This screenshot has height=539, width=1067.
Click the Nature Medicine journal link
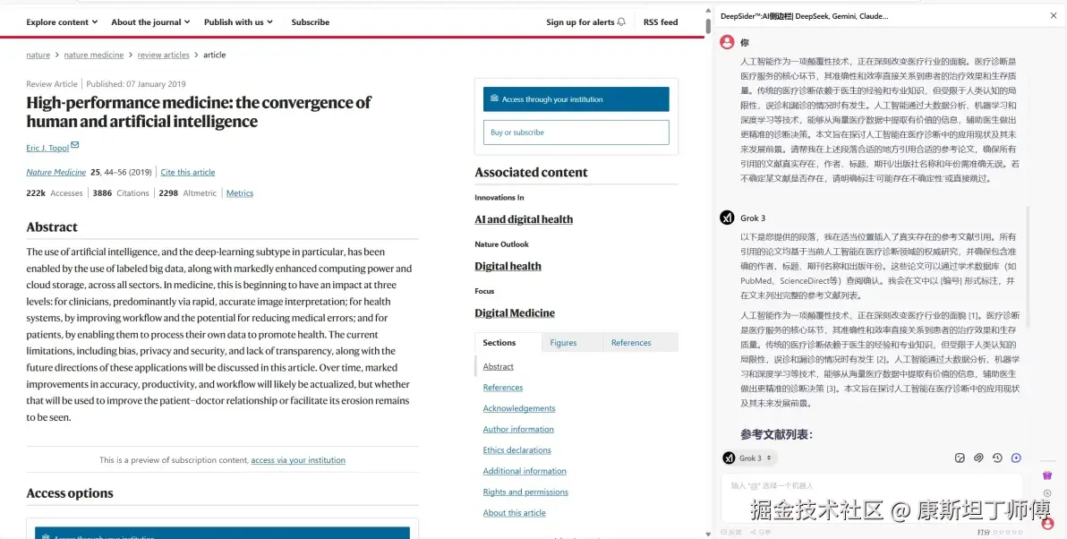click(55, 172)
